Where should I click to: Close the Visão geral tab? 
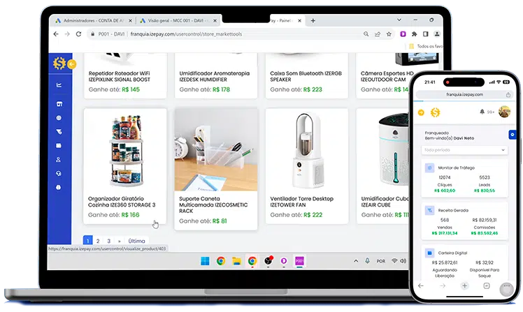tap(215, 21)
